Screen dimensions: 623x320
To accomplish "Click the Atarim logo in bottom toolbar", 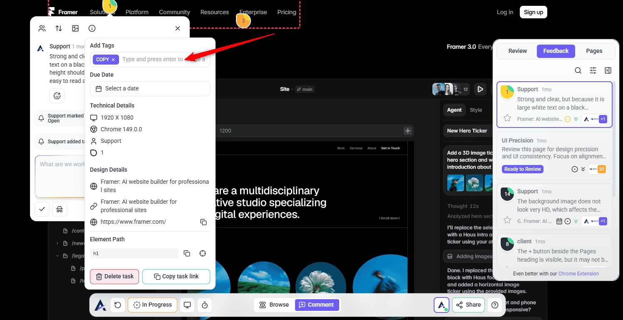I will pyautogui.click(x=100, y=305).
